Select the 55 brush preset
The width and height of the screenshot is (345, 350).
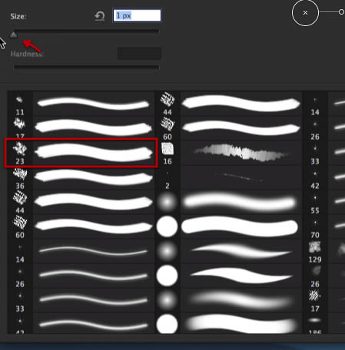(324, 202)
